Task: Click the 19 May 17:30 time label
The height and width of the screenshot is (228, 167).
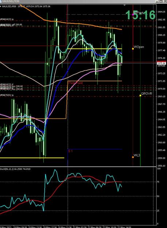Action: (50, 227)
